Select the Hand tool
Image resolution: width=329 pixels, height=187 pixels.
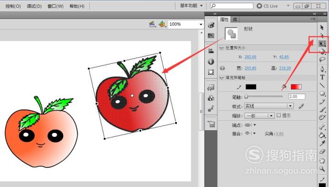coord(322,160)
